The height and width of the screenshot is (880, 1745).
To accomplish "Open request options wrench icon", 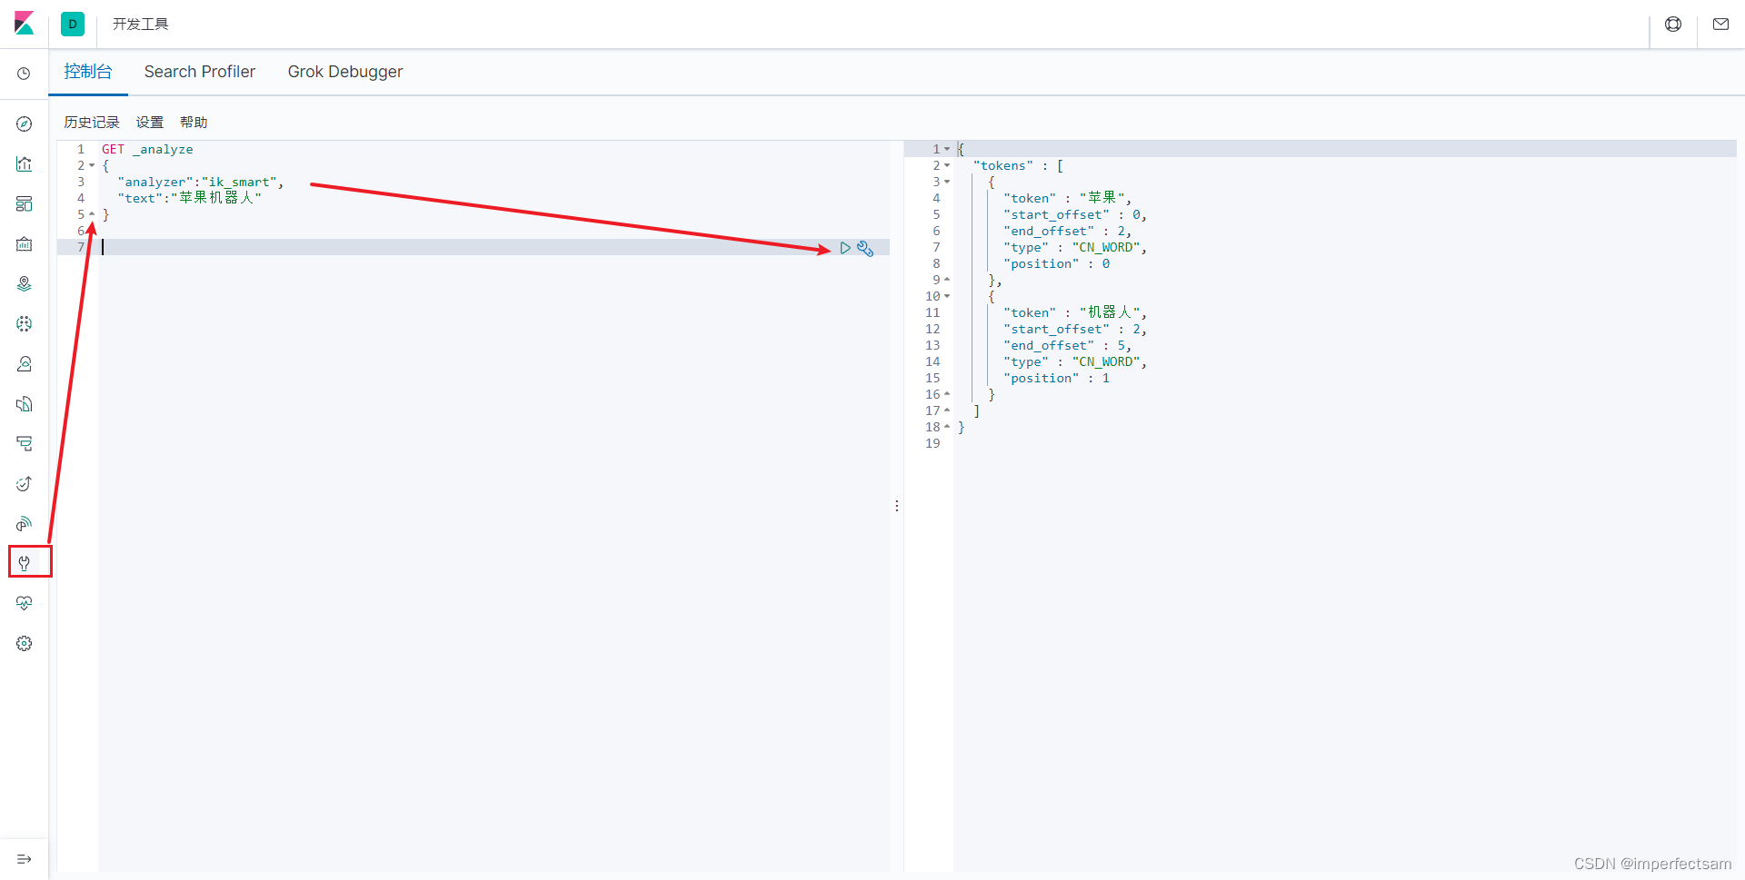I will 865,248.
